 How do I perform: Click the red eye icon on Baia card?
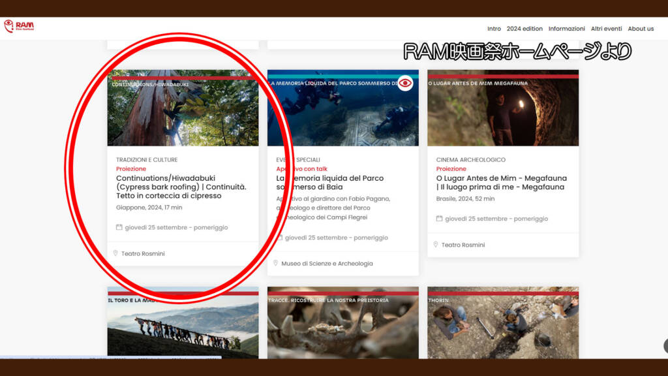click(x=406, y=83)
